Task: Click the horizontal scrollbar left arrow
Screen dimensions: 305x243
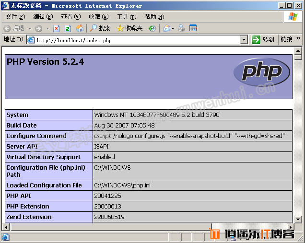Action: [6, 227]
